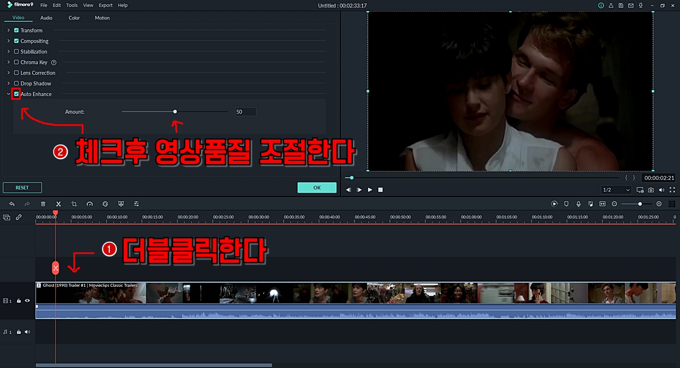Zoom out the timeline with minus icon
Viewport: 680px width, 368px height.
coord(615,204)
